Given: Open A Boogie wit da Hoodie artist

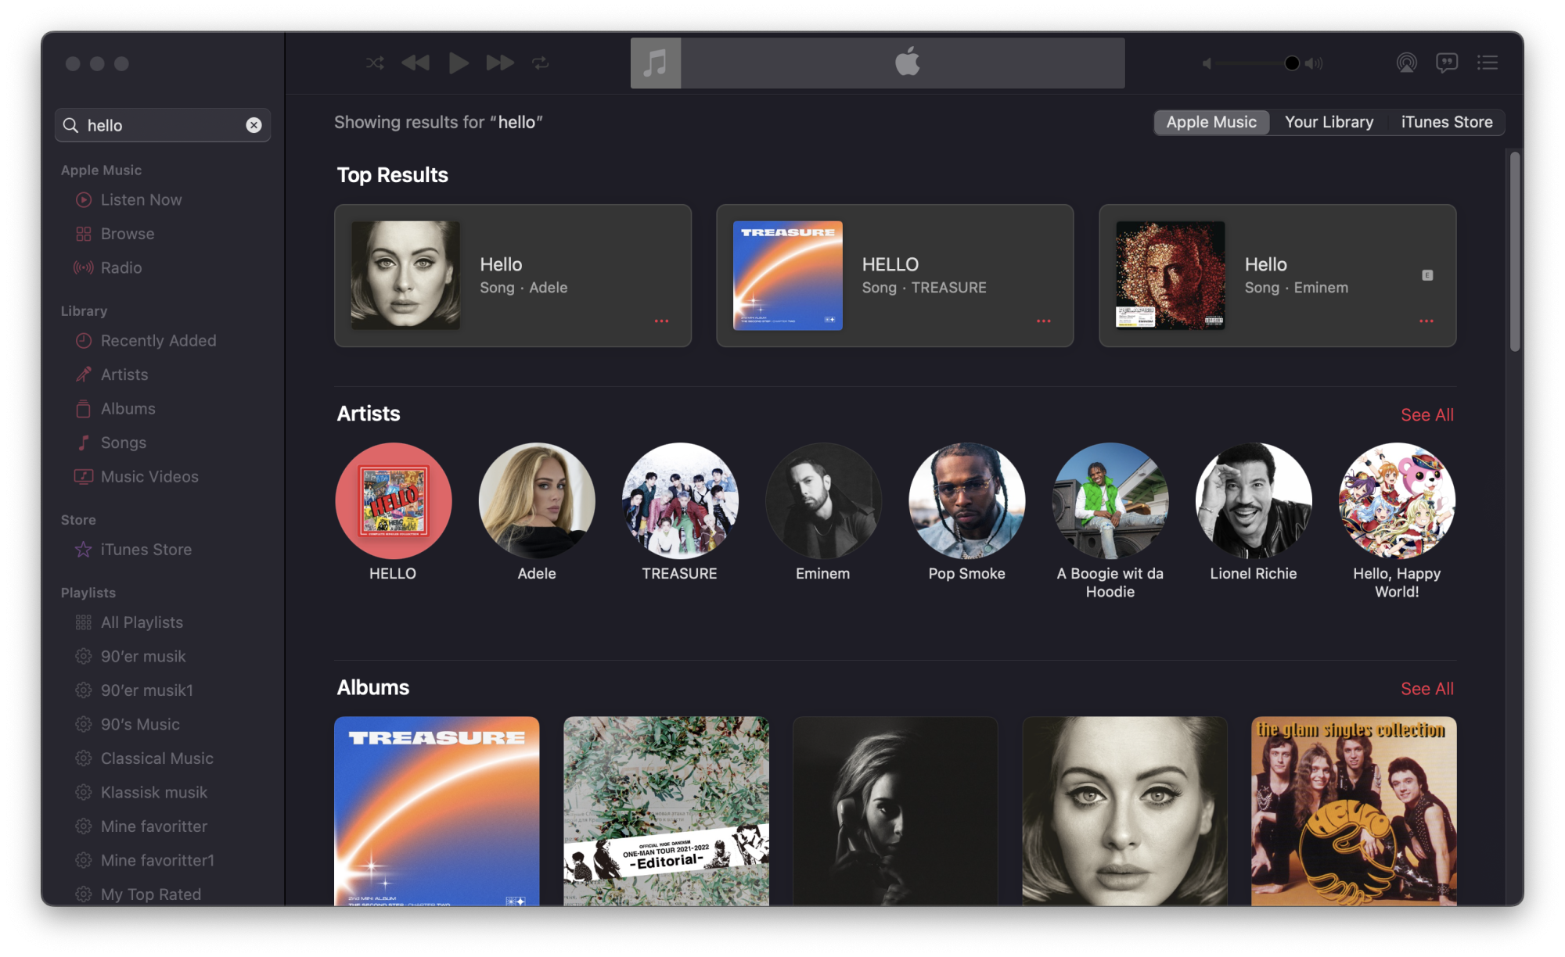Looking at the screenshot, I should [x=1110, y=501].
